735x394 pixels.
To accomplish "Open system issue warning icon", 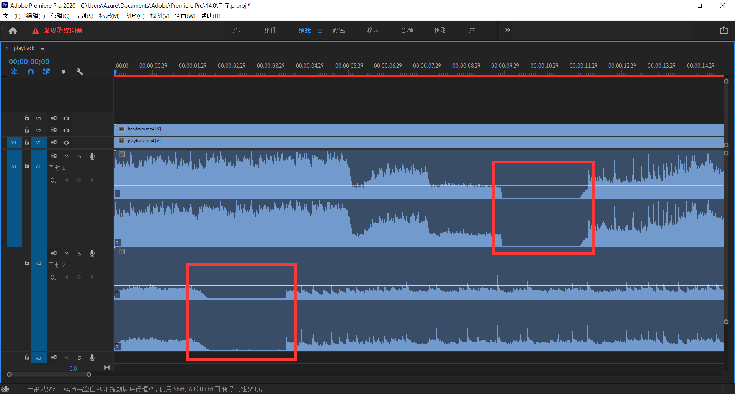I will pos(36,31).
